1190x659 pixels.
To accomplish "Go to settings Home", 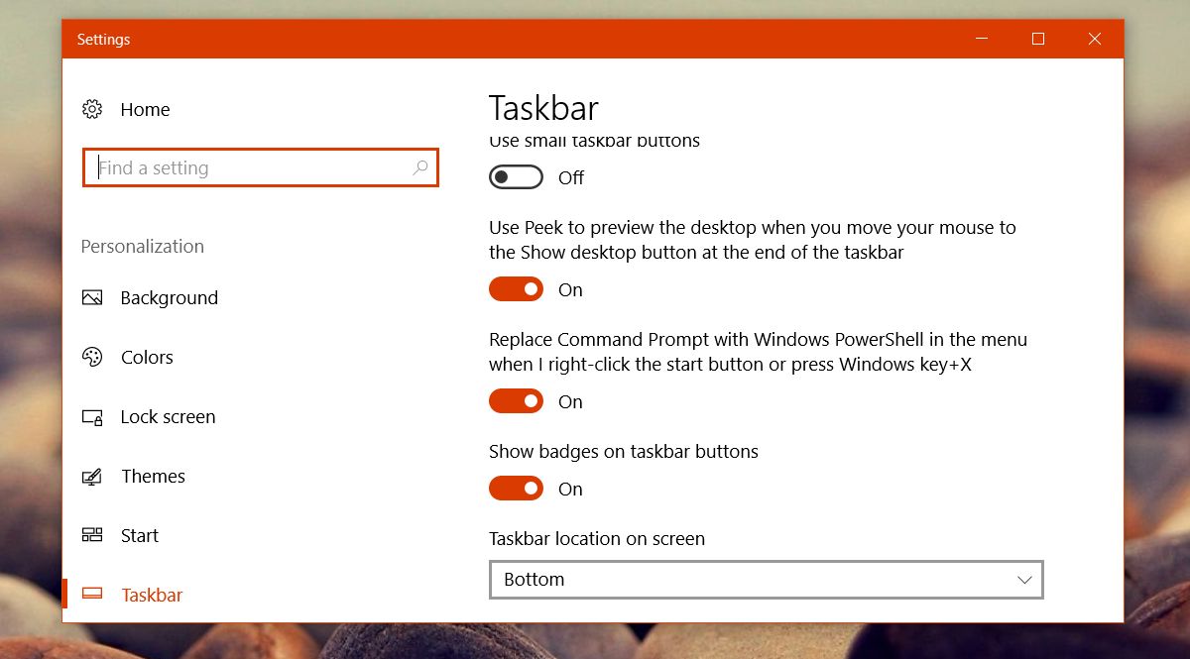I will (145, 109).
